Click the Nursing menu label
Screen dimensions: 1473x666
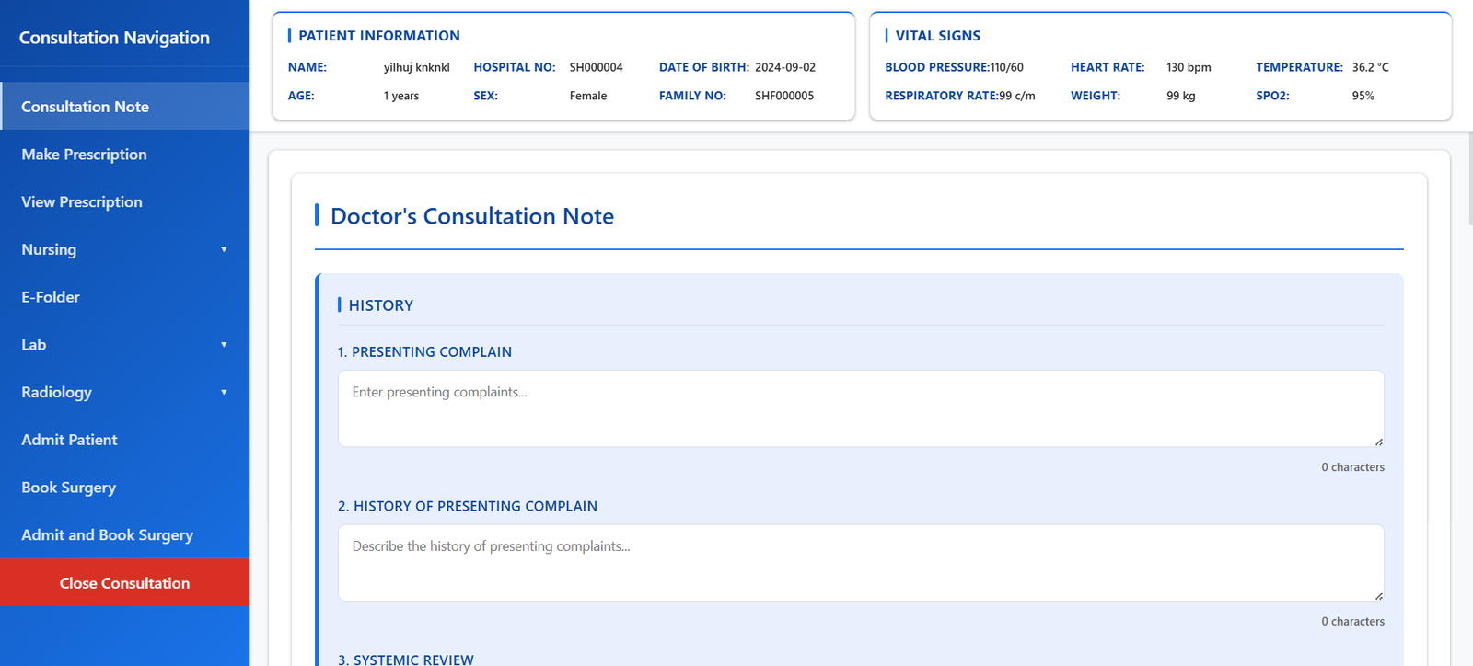tap(49, 250)
